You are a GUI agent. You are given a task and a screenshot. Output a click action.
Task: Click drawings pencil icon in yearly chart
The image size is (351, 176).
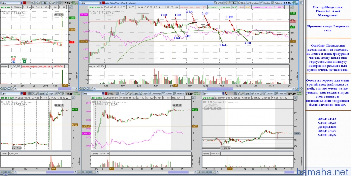[53, 3]
